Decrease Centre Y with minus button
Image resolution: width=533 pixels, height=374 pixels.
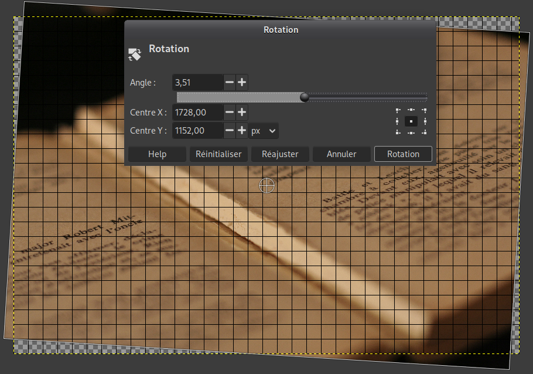pyautogui.click(x=230, y=131)
